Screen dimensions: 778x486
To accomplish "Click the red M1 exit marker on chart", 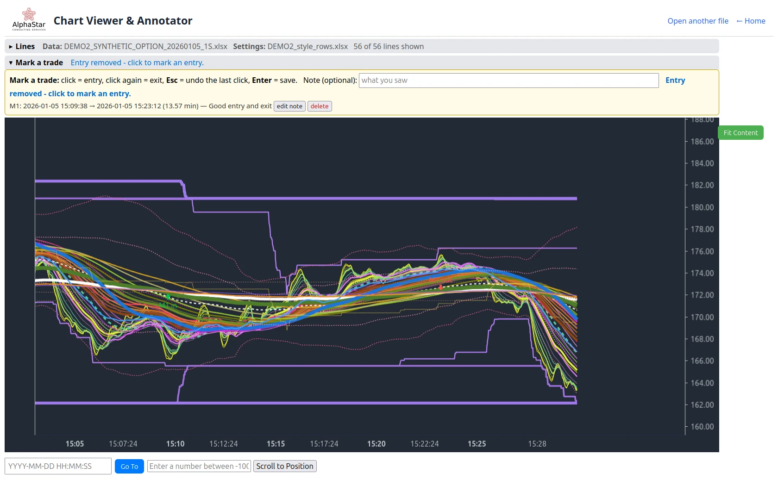I will click(440, 287).
